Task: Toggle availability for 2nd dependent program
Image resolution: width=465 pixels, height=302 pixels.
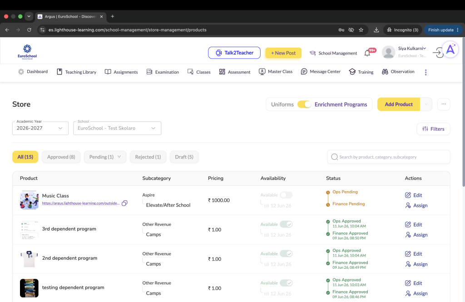Action: pyautogui.click(x=286, y=254)
